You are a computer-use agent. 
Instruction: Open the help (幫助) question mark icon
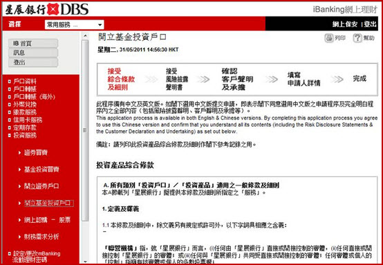357,38
